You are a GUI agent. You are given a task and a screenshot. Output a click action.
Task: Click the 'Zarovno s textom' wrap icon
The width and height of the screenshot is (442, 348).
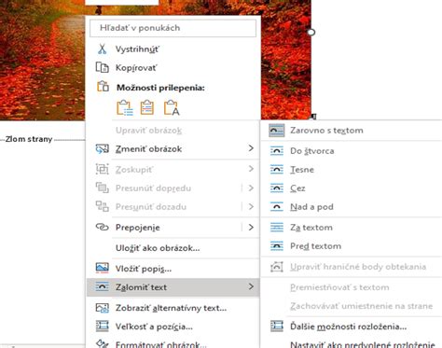pyautogui.click(x=277, y=131)
